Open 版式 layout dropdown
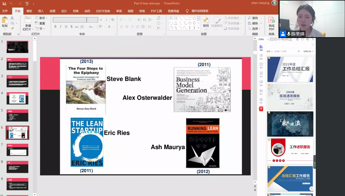This screenshot has width=345, height=196. [x=41, y=18]
